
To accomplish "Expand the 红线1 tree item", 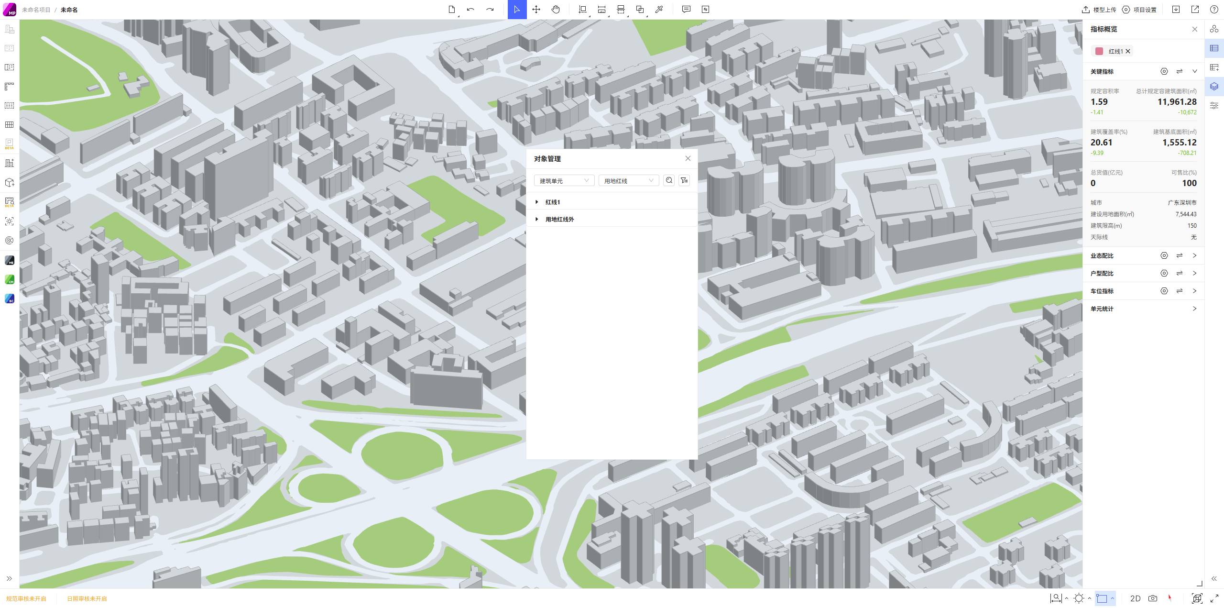I will click(x=537, y=202).
